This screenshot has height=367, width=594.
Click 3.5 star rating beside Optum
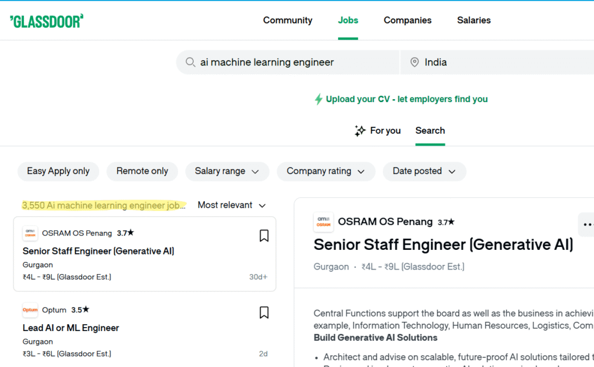click(x=80, y=310)
